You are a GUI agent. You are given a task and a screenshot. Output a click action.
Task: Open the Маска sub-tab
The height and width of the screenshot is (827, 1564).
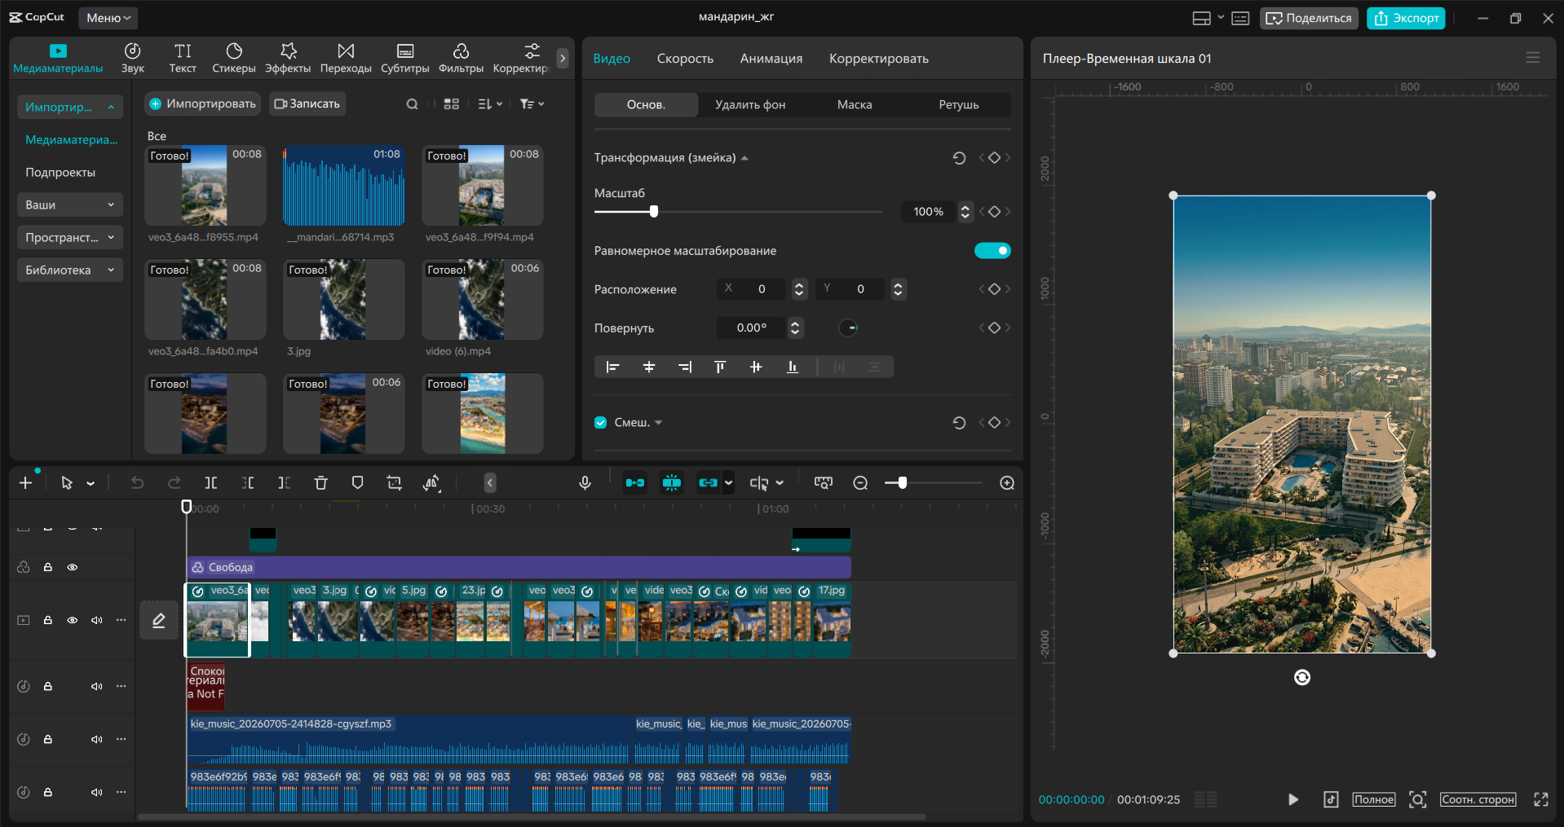[855, 104]
